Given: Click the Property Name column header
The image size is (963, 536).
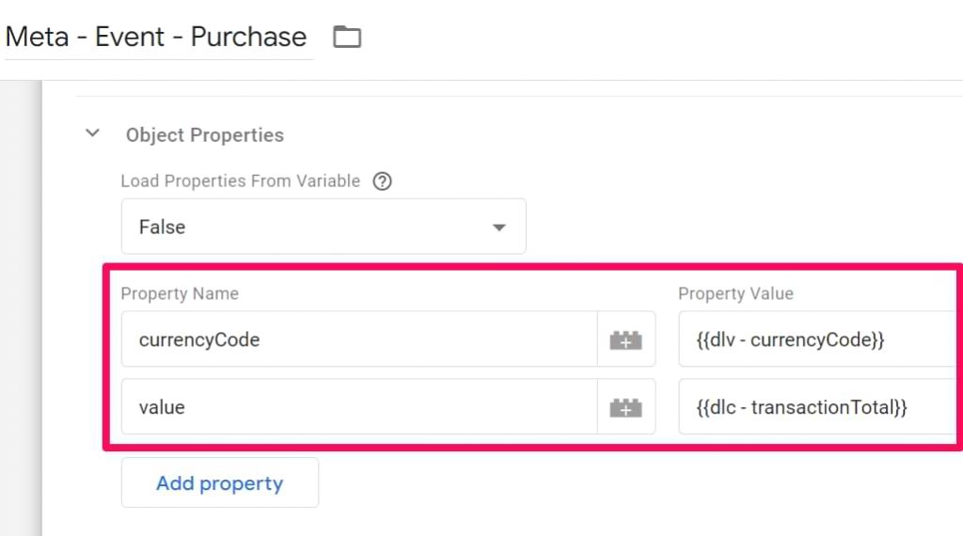Looking at the screenshot, I should click(x=180, y=293).
